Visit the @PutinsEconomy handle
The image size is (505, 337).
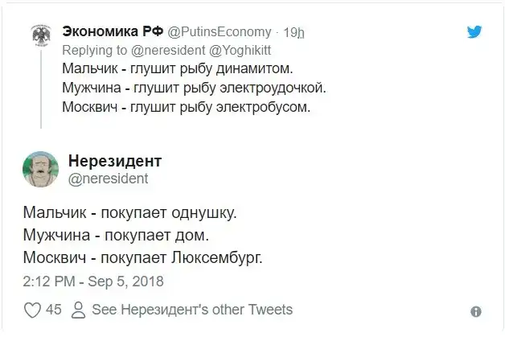(220, 32)
